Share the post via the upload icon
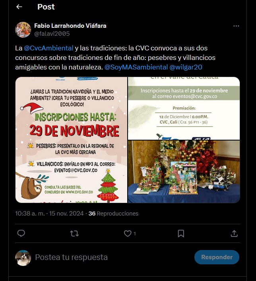Viewport: 256px width, 281px height. tap(234, 233)
